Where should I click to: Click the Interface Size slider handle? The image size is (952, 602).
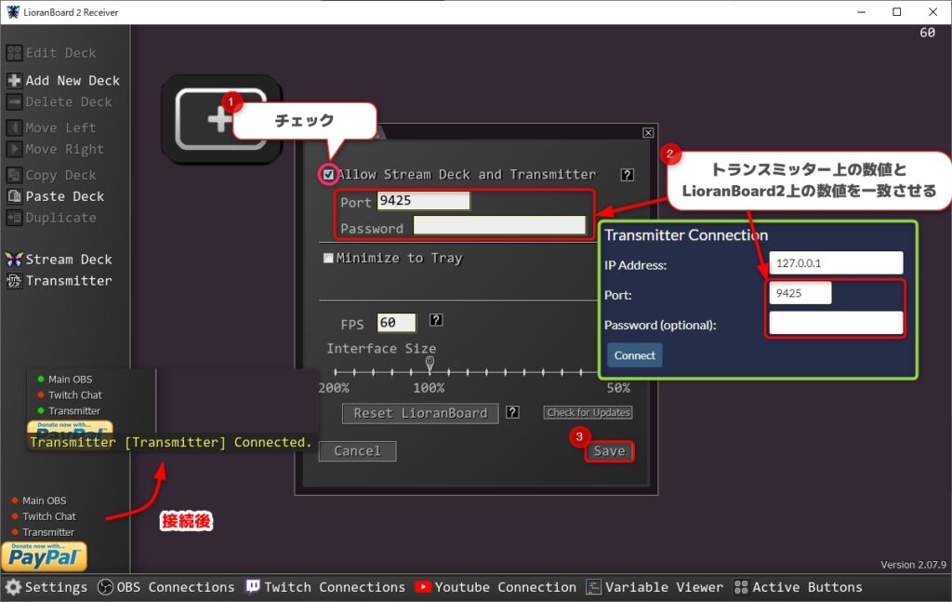430,364
